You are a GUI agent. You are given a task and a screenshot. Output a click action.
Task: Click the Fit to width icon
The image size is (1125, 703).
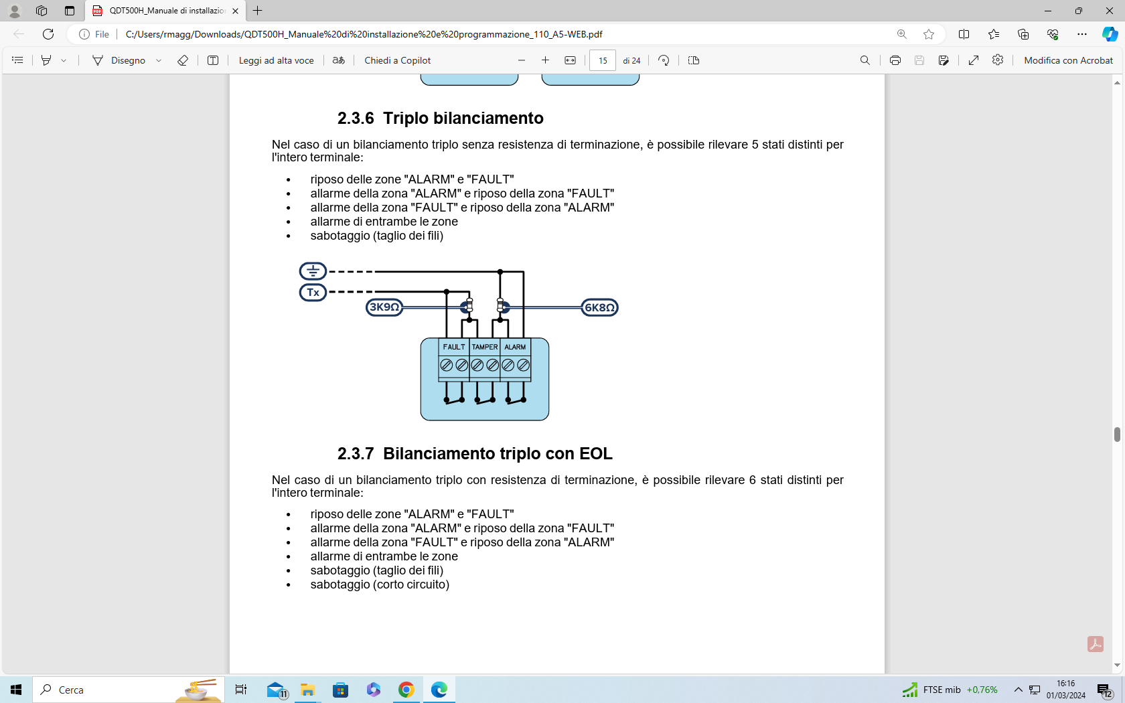[570, 60]
